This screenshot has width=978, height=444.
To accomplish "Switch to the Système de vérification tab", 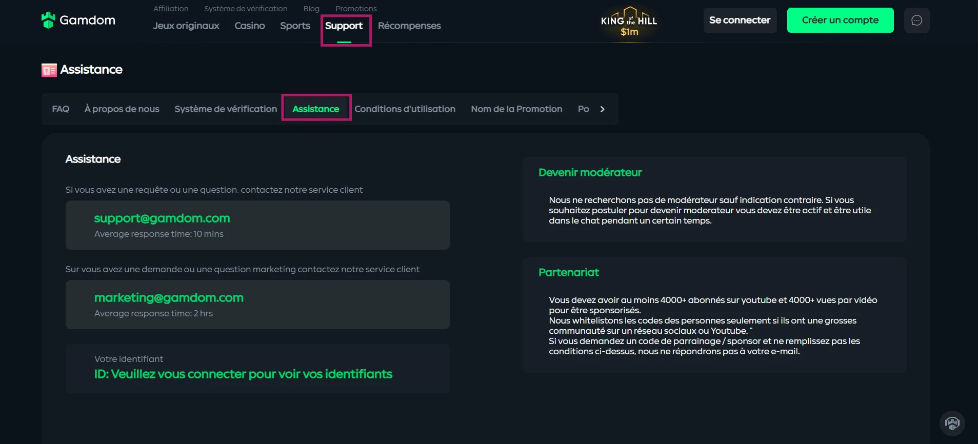I will click(x=226, y=109).
